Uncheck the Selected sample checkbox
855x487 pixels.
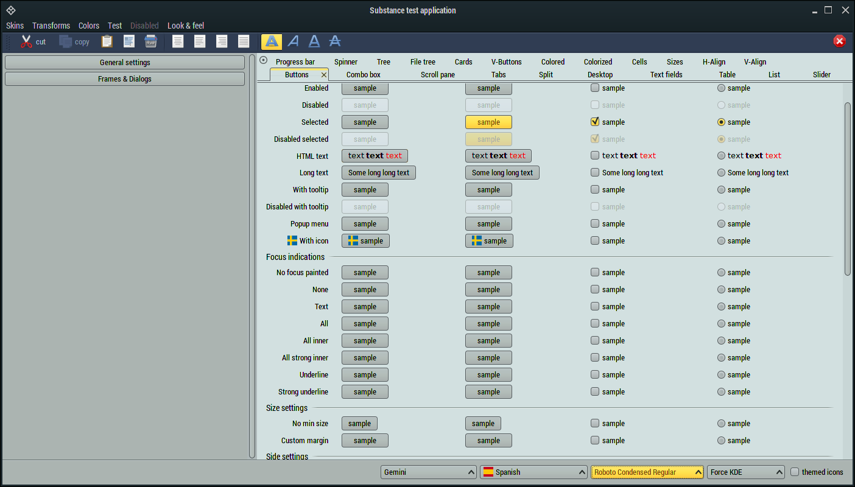[594, 121]
